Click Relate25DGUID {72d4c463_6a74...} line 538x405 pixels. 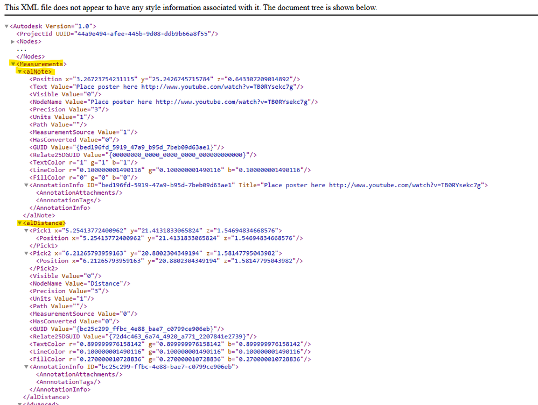click(x=143, y=337)
